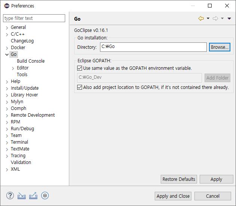Expand the Docker tree node
The width and height of the screenshot is (236, 206).
click(x=7, y=48)
